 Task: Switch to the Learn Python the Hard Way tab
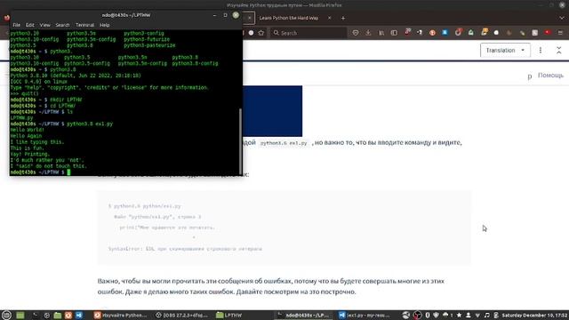point(289,18)
